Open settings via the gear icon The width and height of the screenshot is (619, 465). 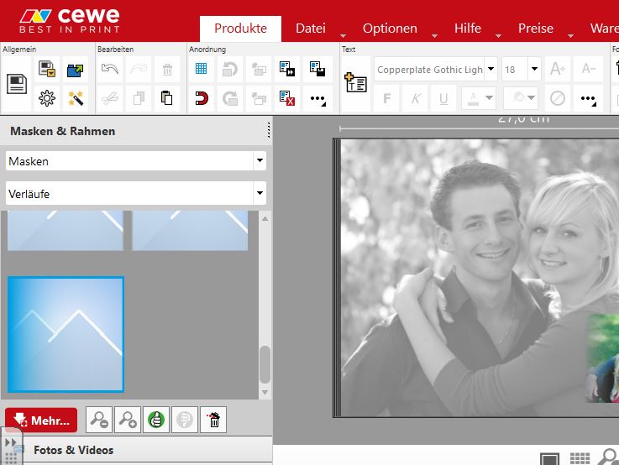coord(47,99)
